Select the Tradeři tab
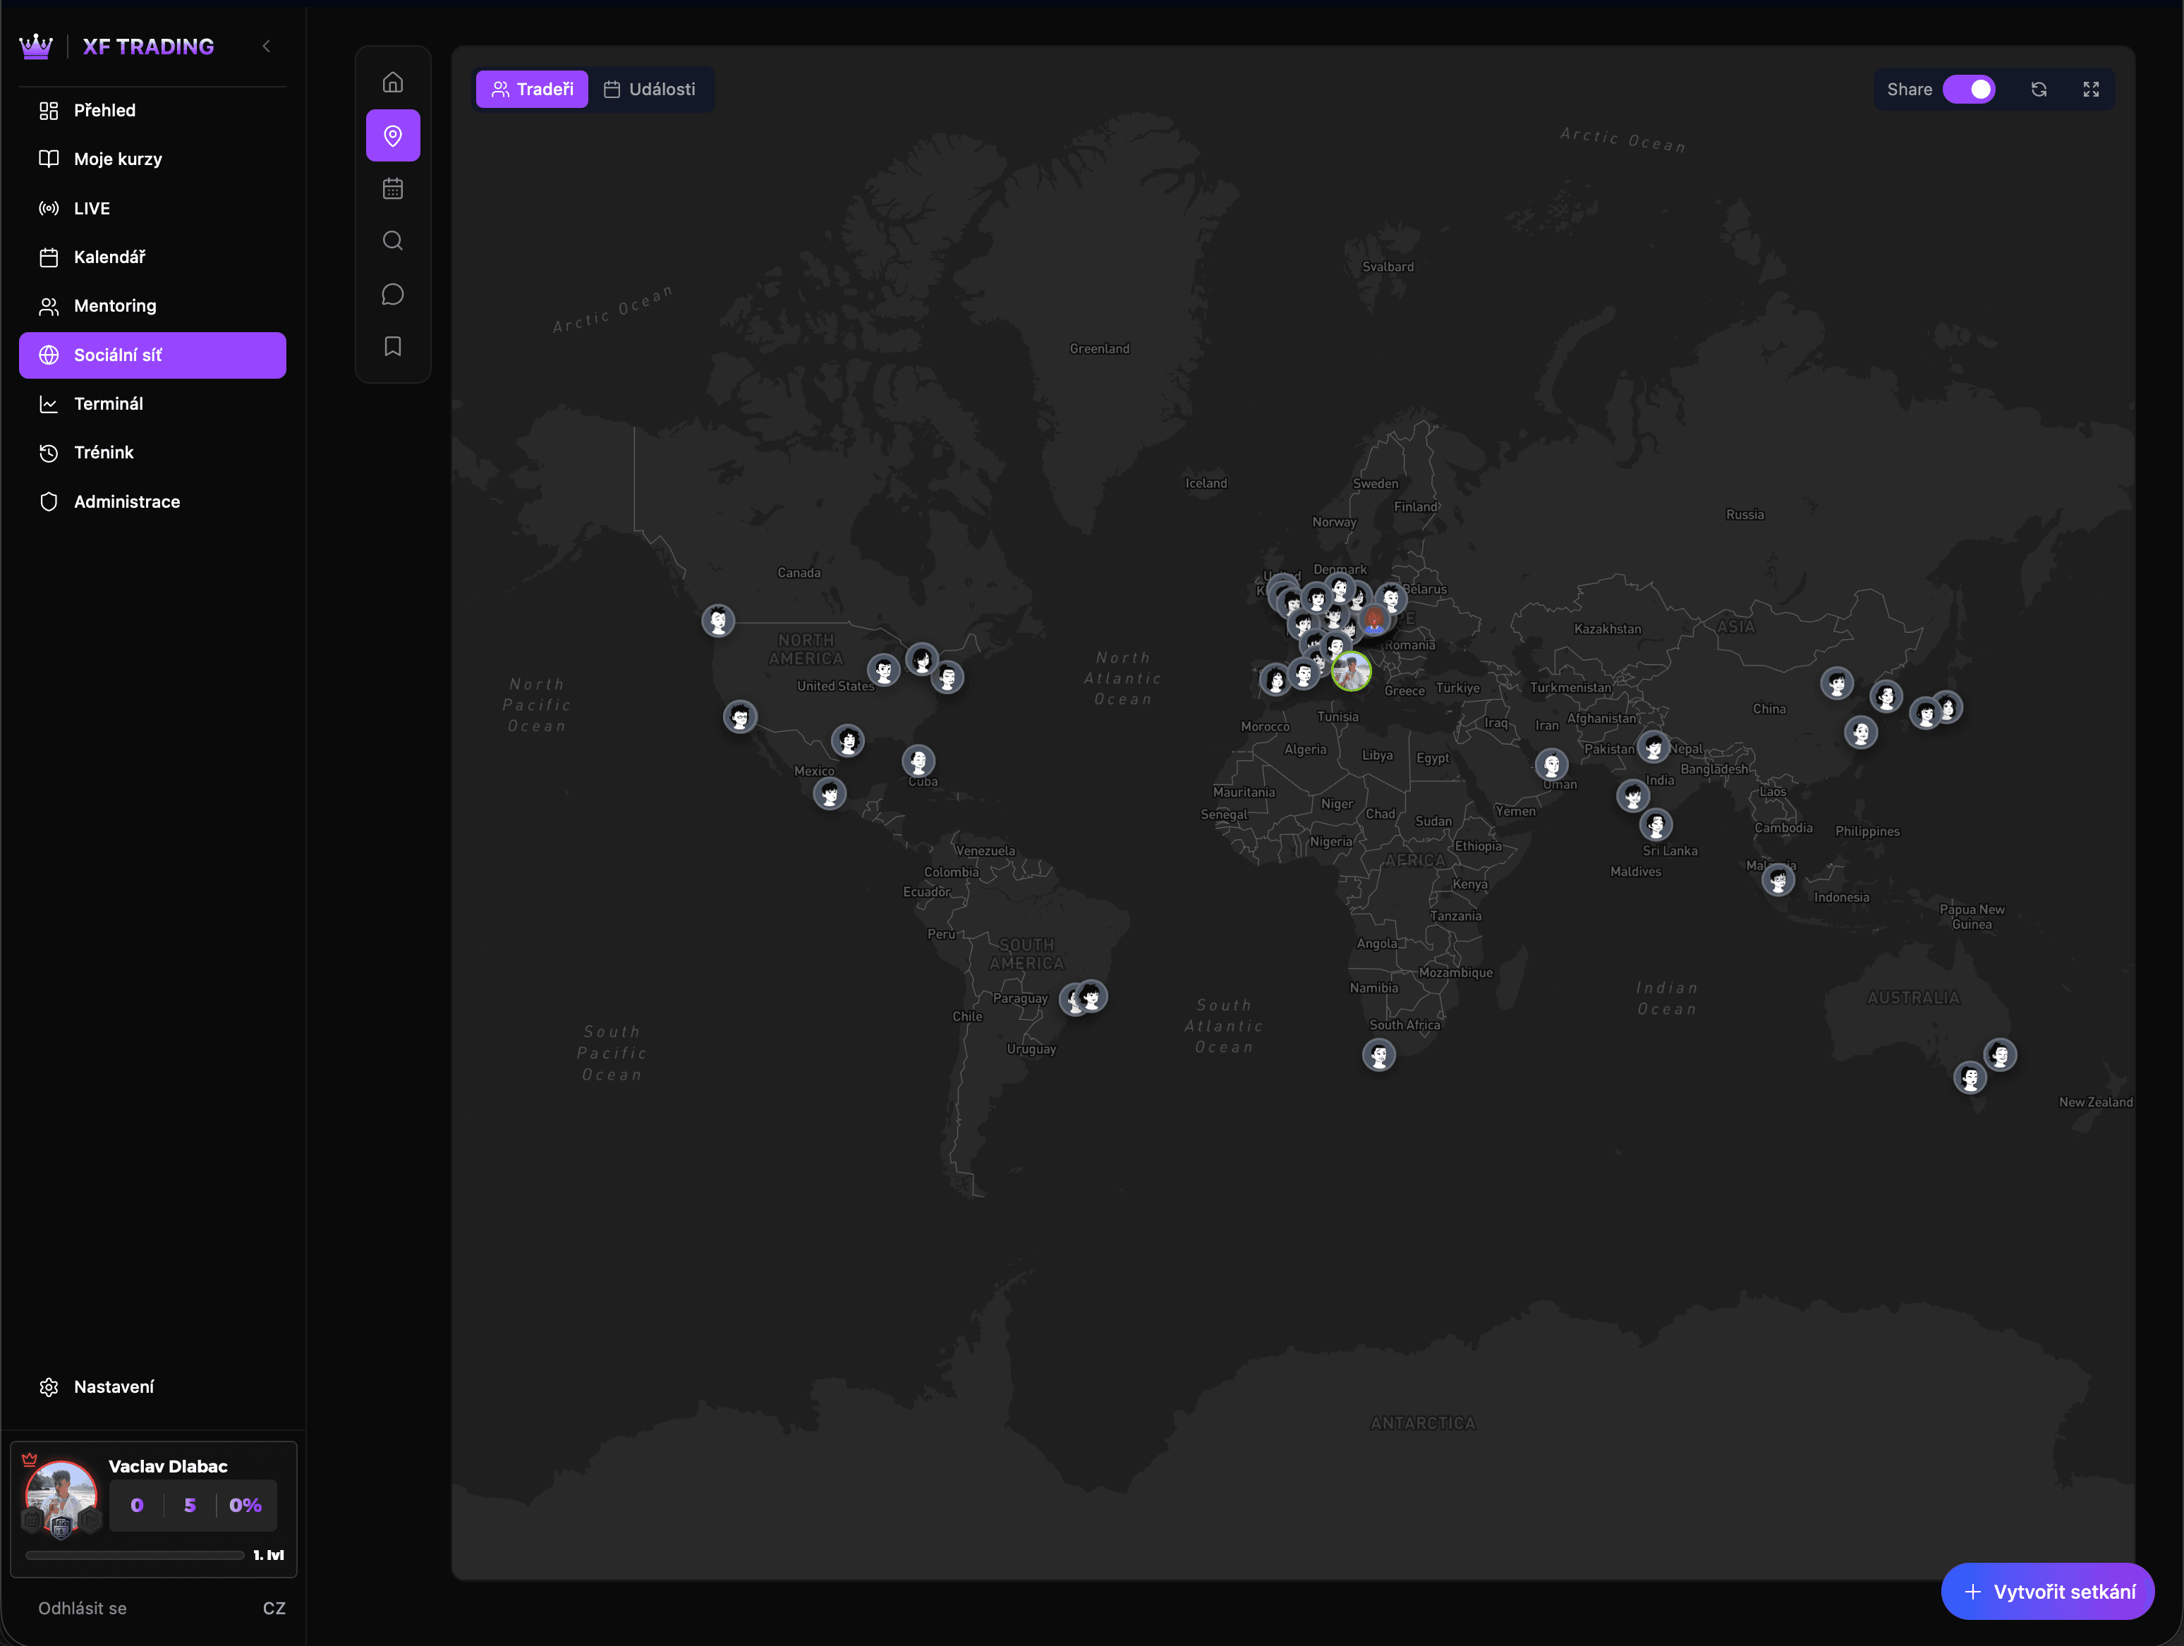2184x1646 pixels. [532, 90]
